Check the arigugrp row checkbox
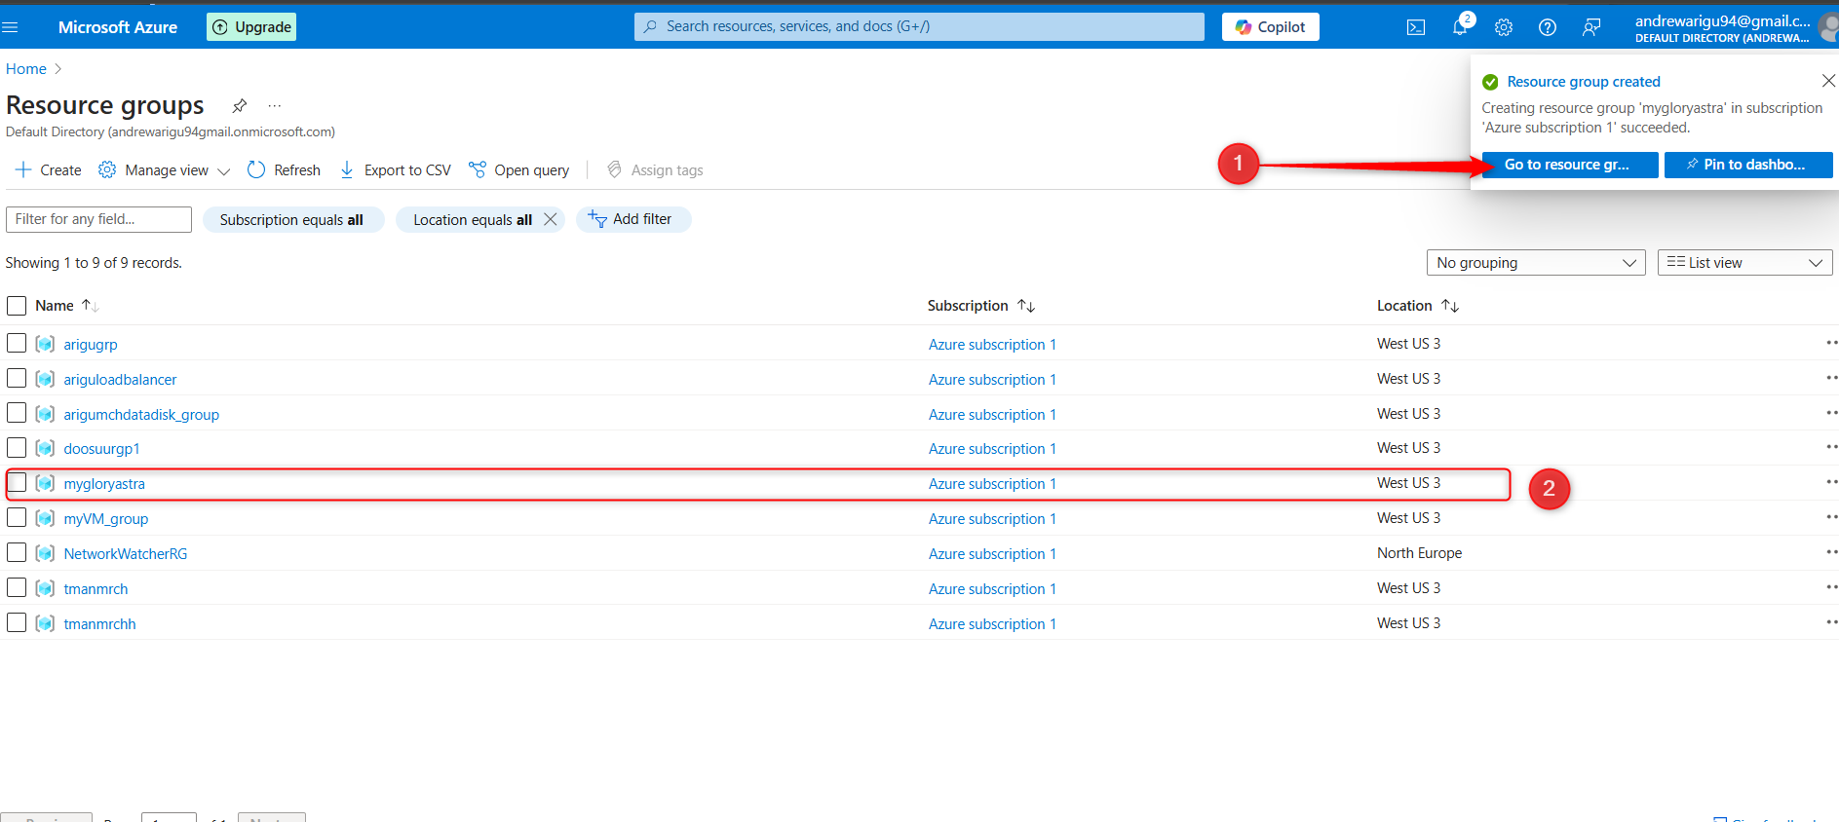 17,343
